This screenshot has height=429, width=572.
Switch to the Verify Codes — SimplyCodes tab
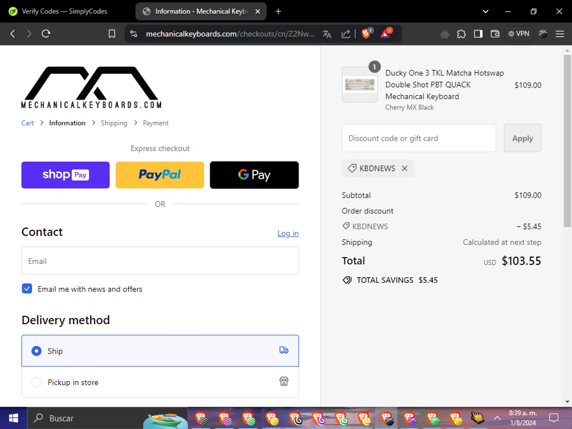point(65,11)
